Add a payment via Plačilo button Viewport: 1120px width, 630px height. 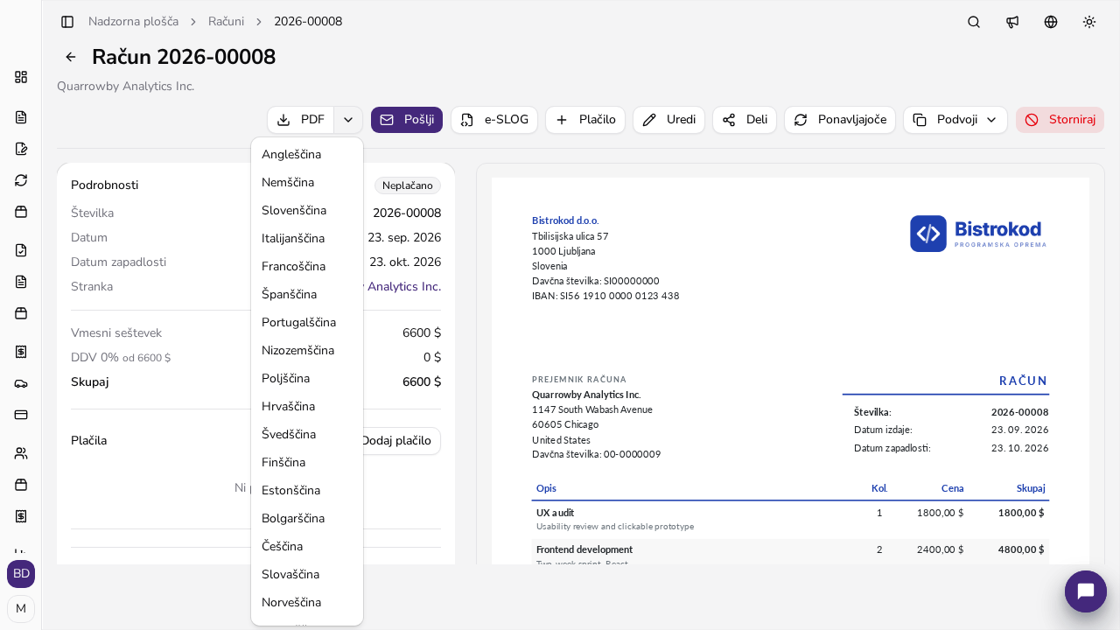585,120
